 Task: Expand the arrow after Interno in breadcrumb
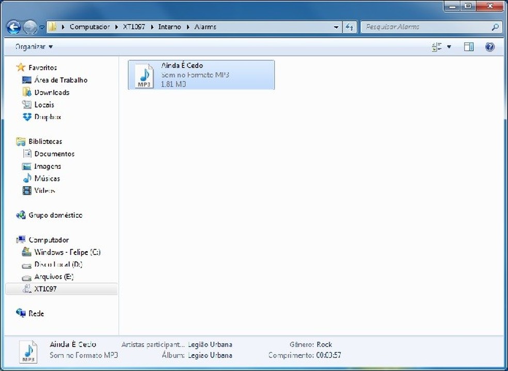[x=188, y=27]
